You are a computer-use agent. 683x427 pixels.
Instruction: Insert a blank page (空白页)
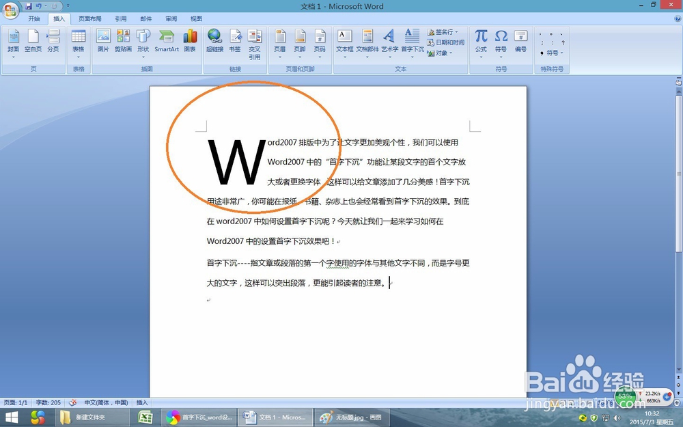click(x=33, y=41)
